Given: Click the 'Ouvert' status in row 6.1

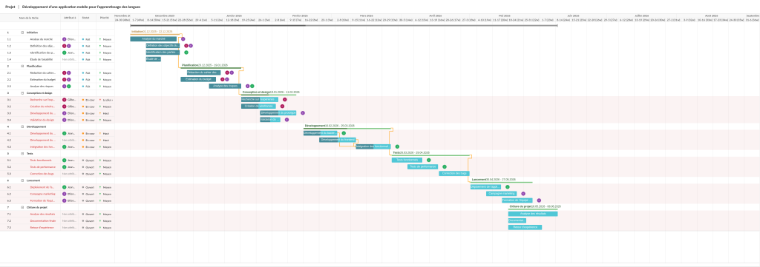Looking at the screenshot, I should coord(90,187).
